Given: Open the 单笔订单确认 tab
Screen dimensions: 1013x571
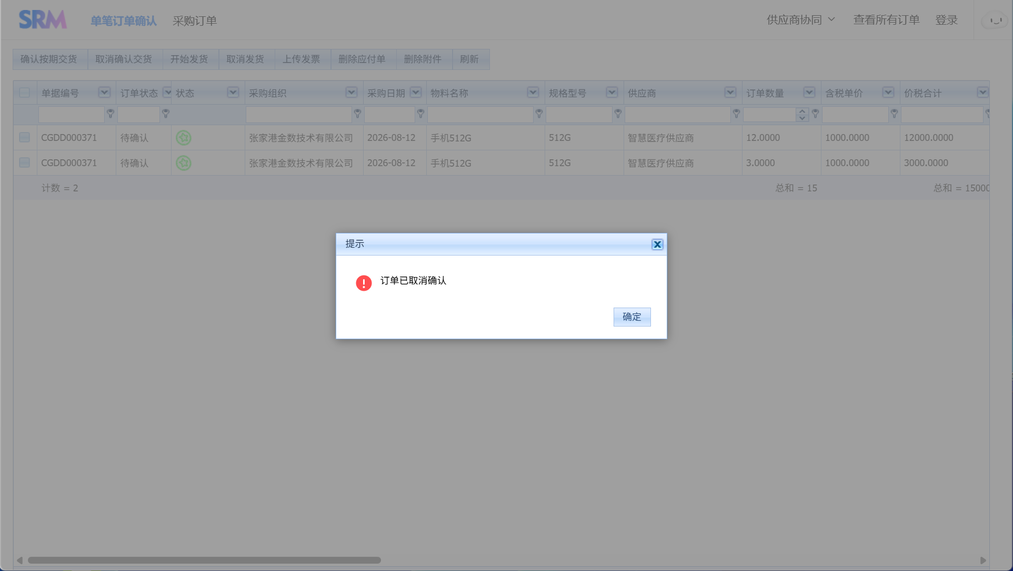Looking at the screenshot, I should tap(124, 21).
